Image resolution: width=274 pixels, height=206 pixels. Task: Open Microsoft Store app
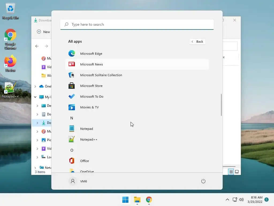click(x=137, y=86)
